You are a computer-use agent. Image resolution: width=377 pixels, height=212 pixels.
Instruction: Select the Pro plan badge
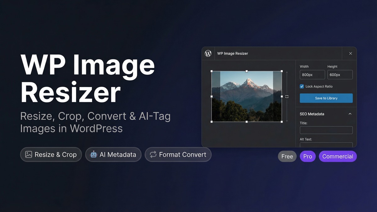[308, 156]
